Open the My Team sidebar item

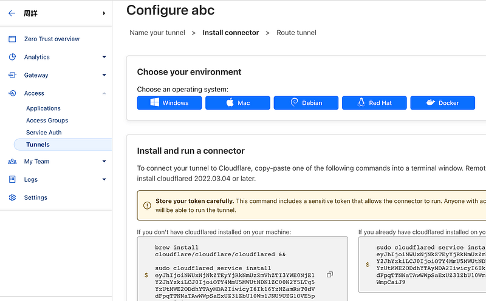[36, 161]
